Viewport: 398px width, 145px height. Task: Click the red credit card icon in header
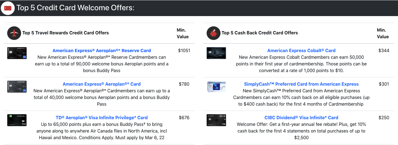point(8,8)
